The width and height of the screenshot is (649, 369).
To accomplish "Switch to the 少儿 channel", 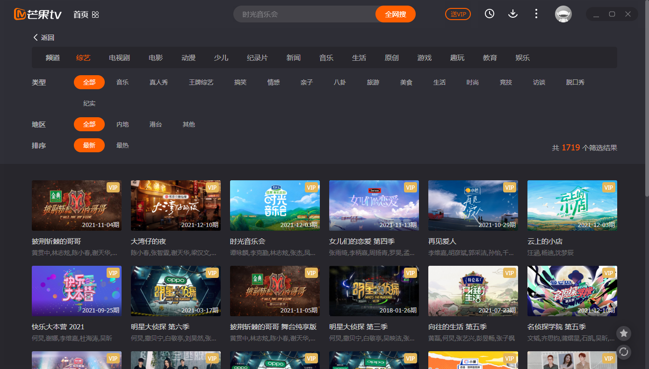I will click(x=221, y=57).
